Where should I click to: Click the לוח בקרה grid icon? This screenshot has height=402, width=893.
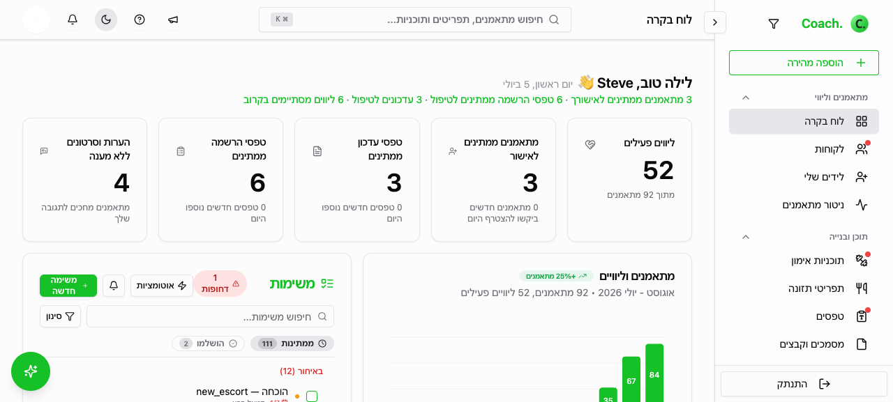[862, 121]
